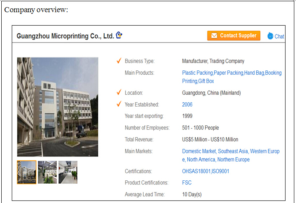296x203 pixels.
Task: Select the second factory interior thumbnail
Action: pyautogui.click(x=47, y=172)
